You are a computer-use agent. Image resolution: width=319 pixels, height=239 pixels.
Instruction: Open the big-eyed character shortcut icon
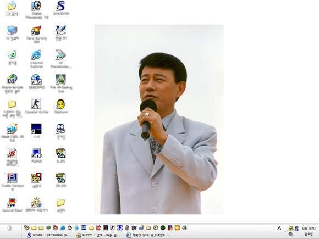tap(61, 129)
